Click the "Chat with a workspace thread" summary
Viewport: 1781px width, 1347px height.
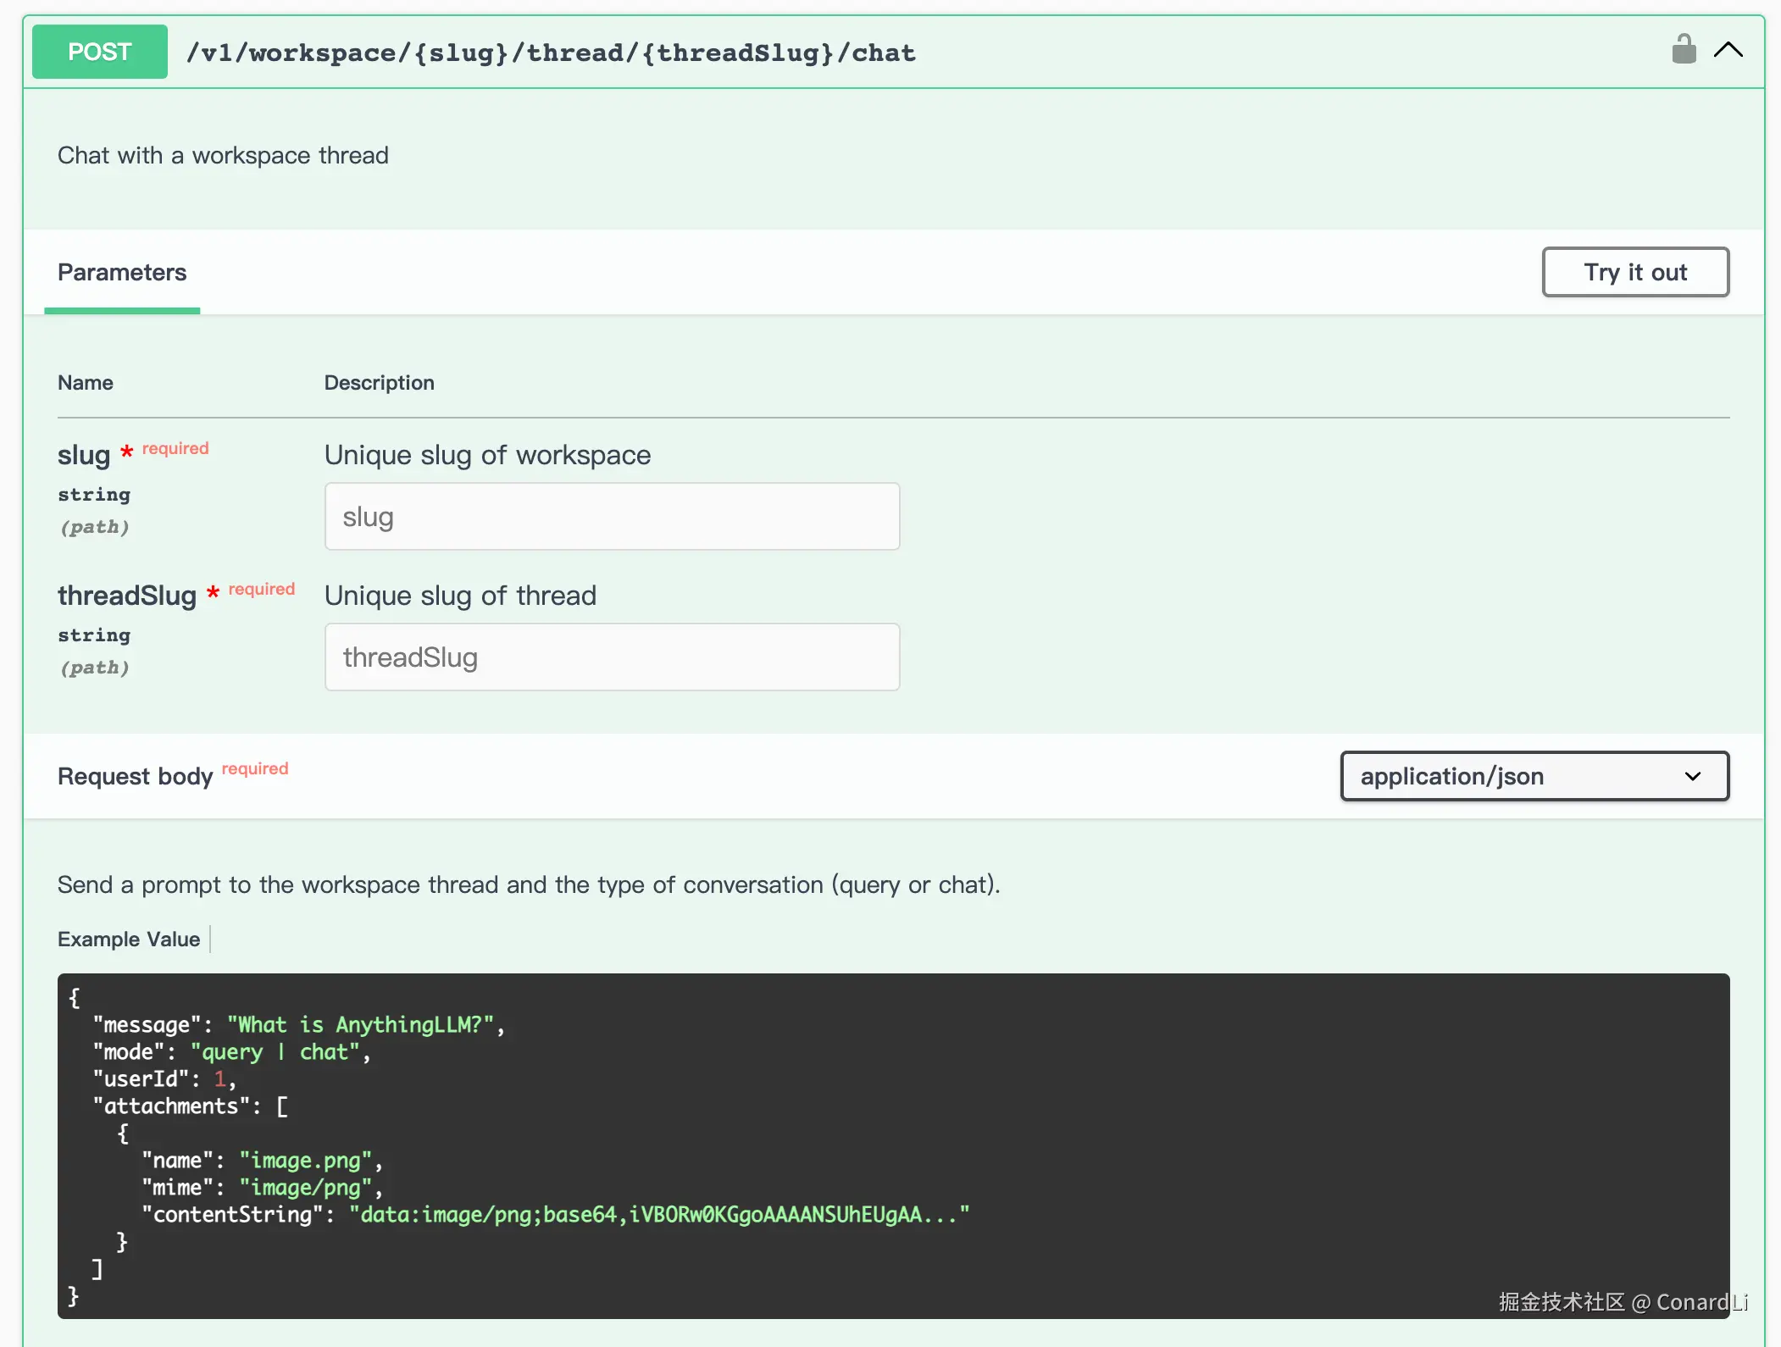tap(223, 156)
